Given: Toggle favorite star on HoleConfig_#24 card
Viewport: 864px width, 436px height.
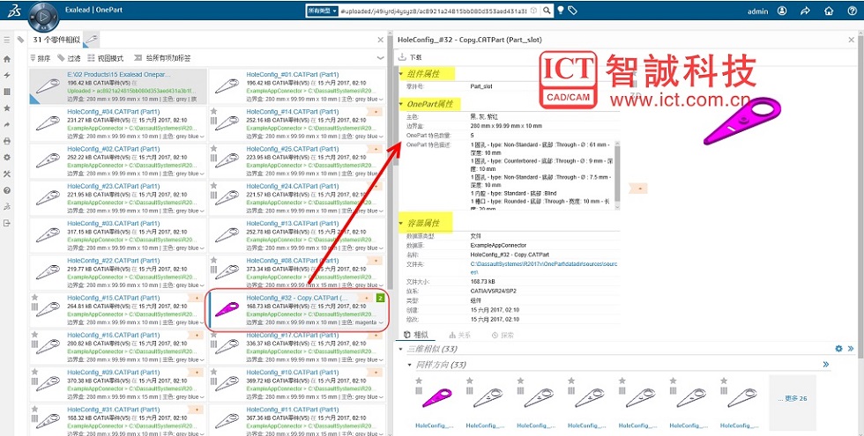Looking at the screenshot, I should pyautogui.click(x=213, y=186).
